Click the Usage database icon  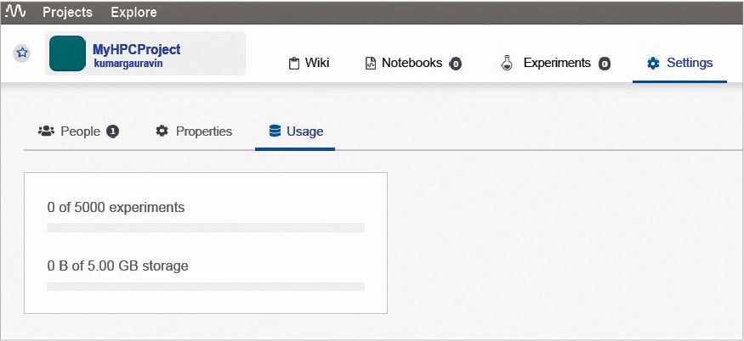pyautogui.click(x=274, y=131)
